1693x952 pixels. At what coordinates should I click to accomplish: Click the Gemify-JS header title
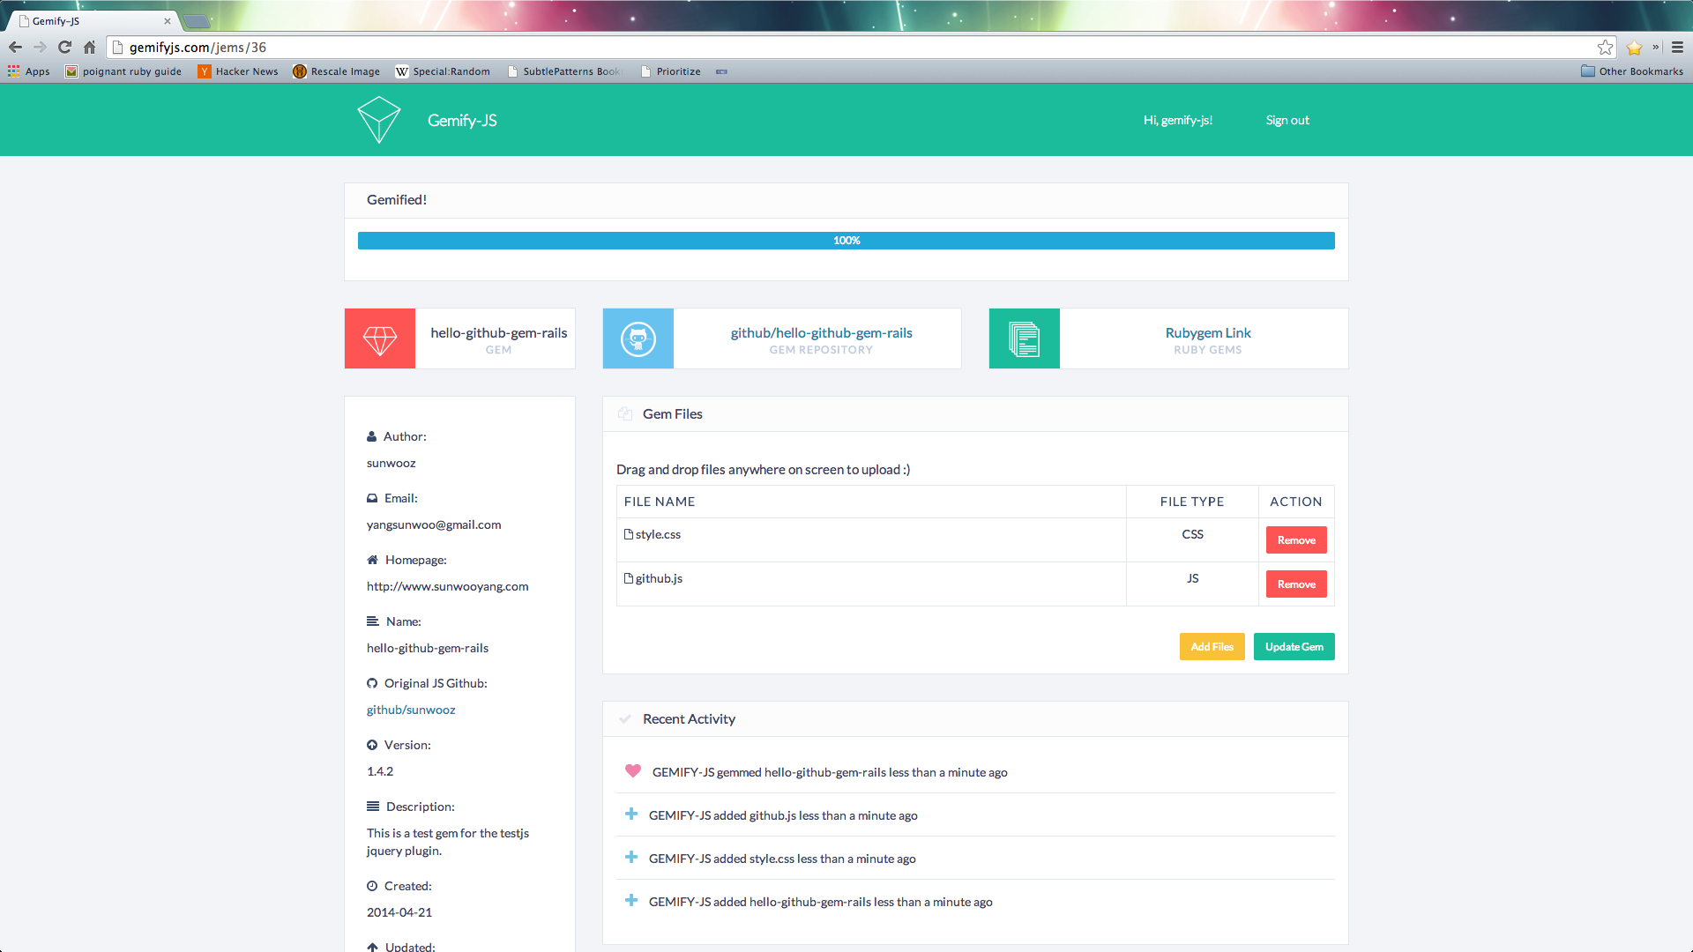pos(462,120)
